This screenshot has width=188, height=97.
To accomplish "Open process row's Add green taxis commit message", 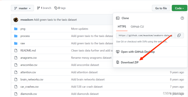I will click(x=92, y=36).
